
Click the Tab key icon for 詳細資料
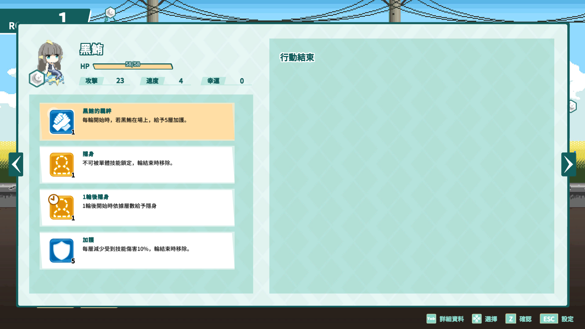click(431, 319)
